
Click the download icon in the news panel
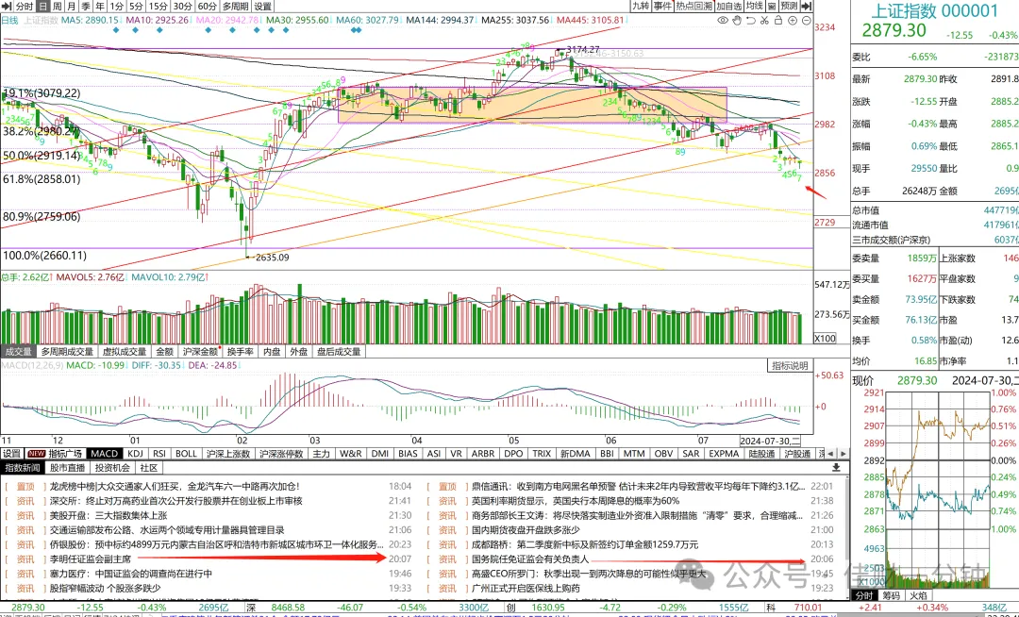coord(836,468)
